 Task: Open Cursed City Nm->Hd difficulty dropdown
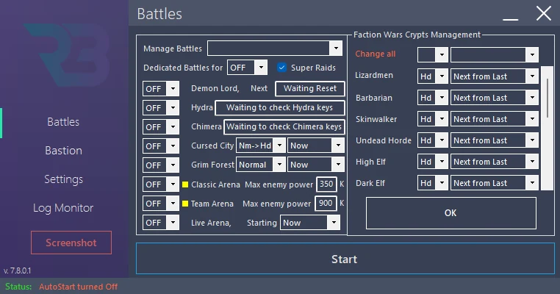pyautogui.click(x=261, y=146)
